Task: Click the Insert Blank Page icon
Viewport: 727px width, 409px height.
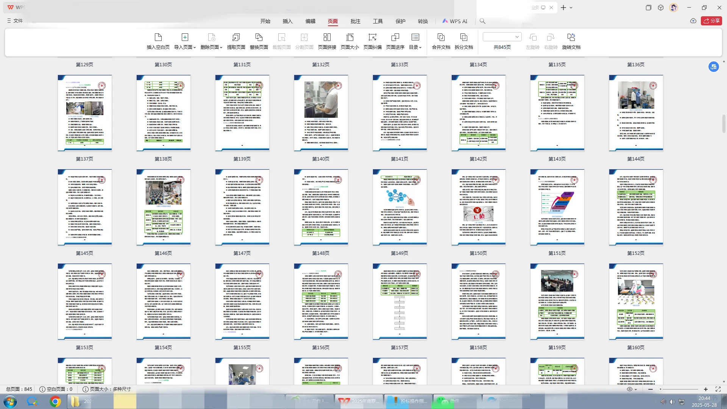Action: (158, 37)
